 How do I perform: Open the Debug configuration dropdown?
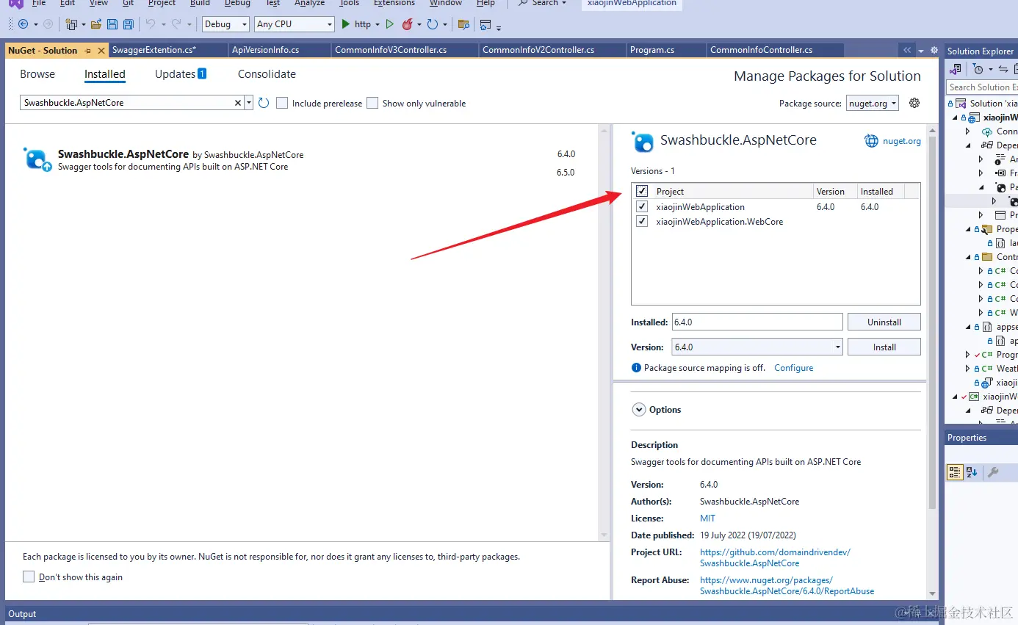pos(225,24)
